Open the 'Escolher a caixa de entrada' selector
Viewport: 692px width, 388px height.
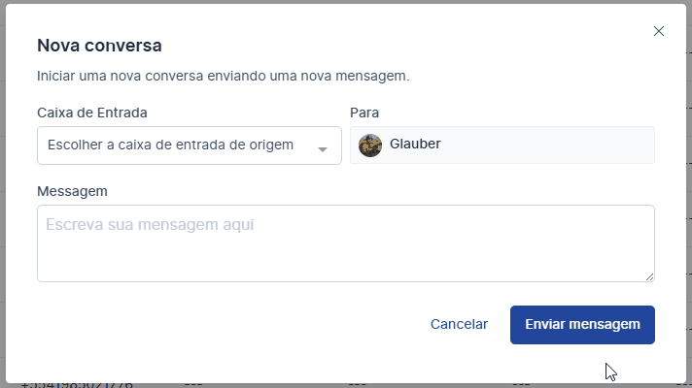[x=175, y=145]
